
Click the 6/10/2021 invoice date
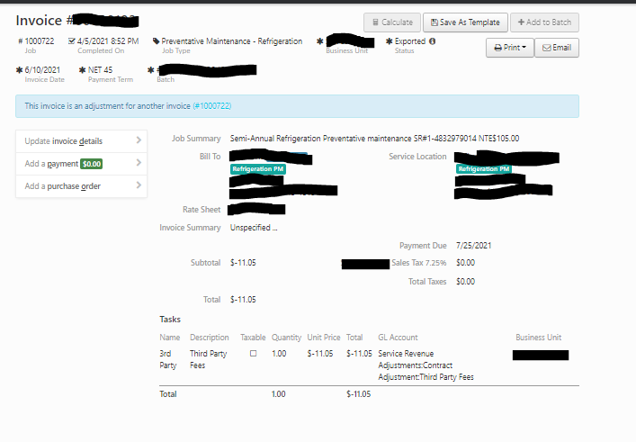pyautogui.click(x=42, y=70)
